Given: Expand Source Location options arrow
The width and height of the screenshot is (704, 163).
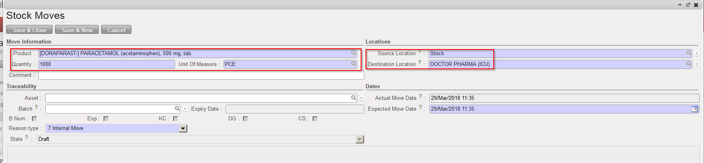Looking at the screenshot, I should coord(697,54).
